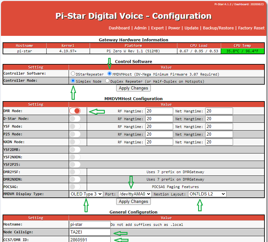Edit the DMR Mode Net Hangtime field
The height and width of the screenshot is (242, 268).
tap(219, 111)
